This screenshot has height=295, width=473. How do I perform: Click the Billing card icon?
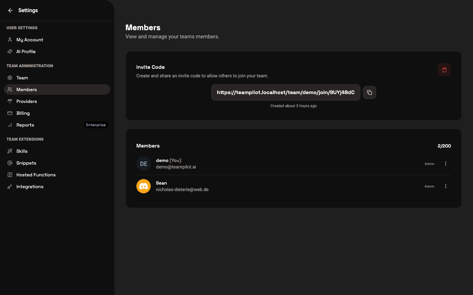[x=10, y=113]
